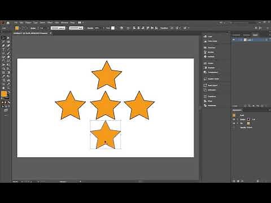Click Fill color swatch in Appearance panel

(x=248, y=123)
